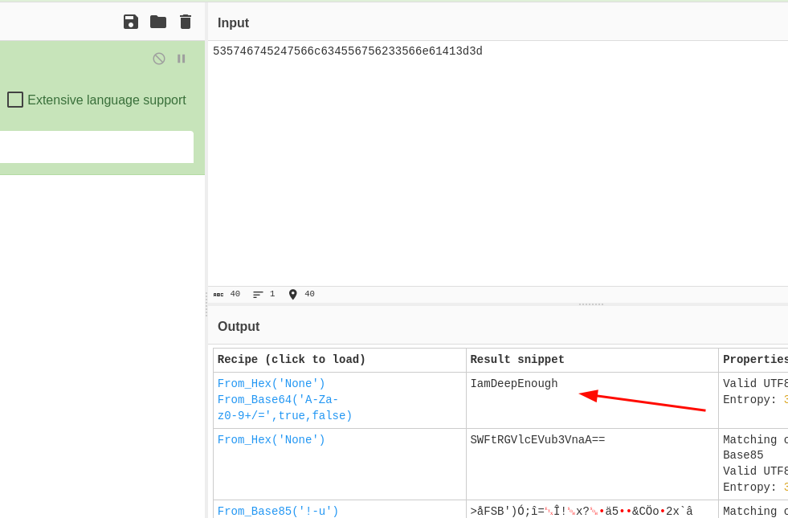Click the Recipe (click to load) header
This screenshot has height=518, width=788.
(x=292, y=359)
